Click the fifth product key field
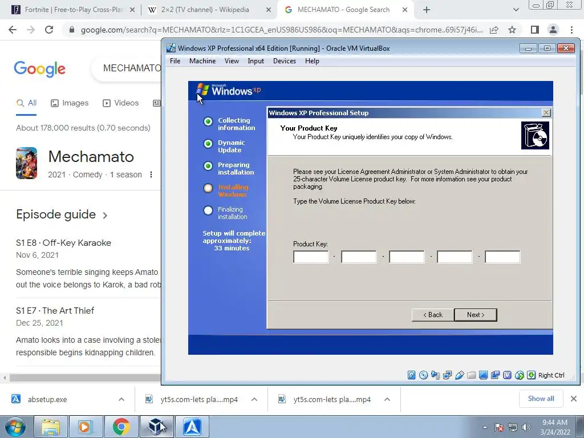This screenshot has height=438, width=584. [x=502, y=257]
